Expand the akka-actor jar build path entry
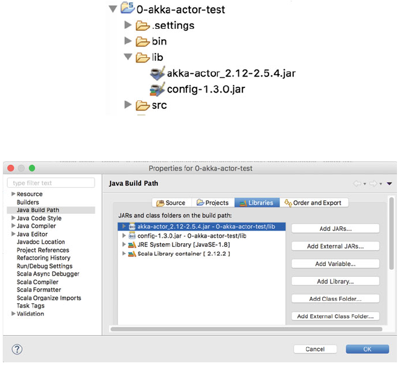 tap(124, 226)
